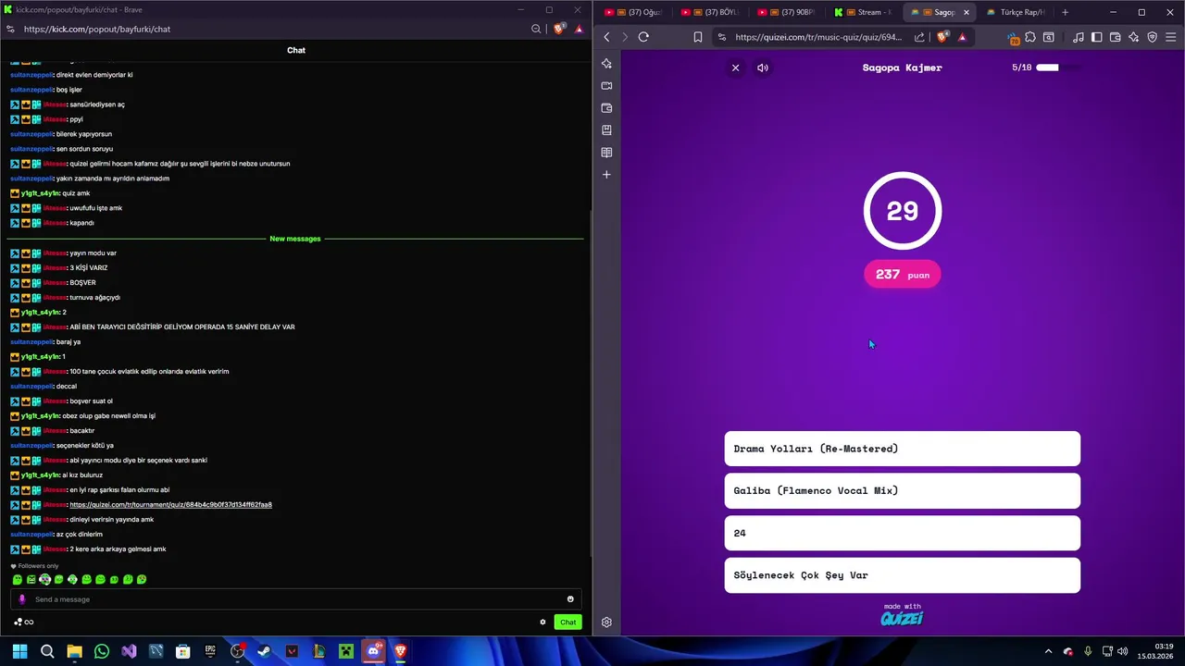
Task: Click the quizei.com URL address bar
Action: pos(817,37)
